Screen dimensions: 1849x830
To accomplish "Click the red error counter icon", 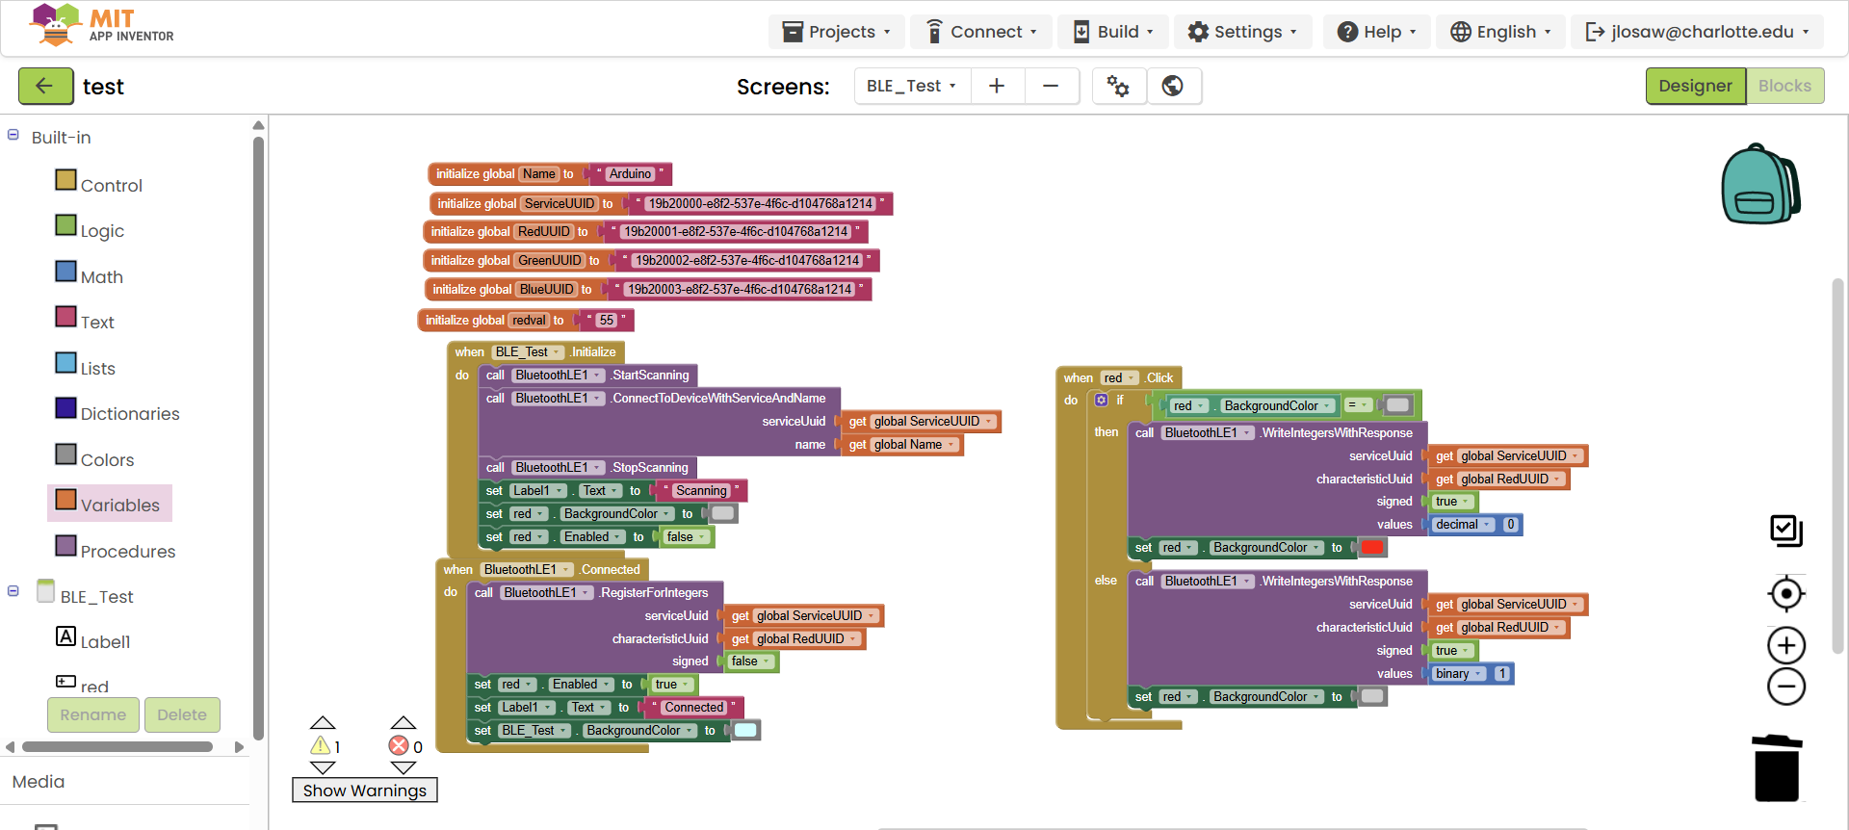I will coord(399,745).
